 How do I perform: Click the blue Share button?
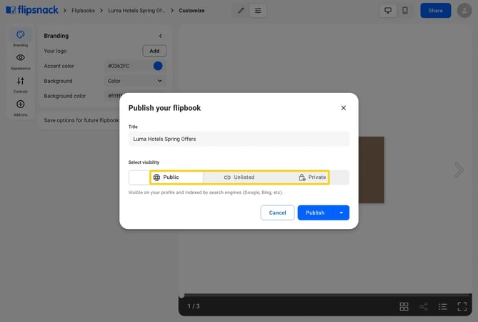click(435, 11)
